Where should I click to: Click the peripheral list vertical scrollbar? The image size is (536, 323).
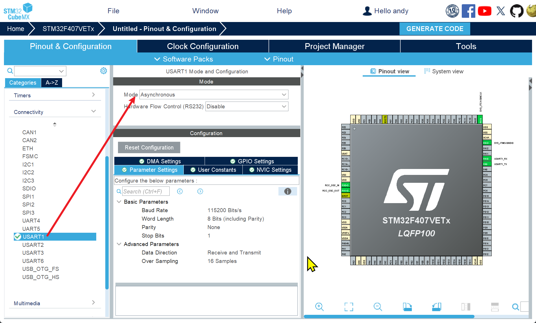click(107, 223)
